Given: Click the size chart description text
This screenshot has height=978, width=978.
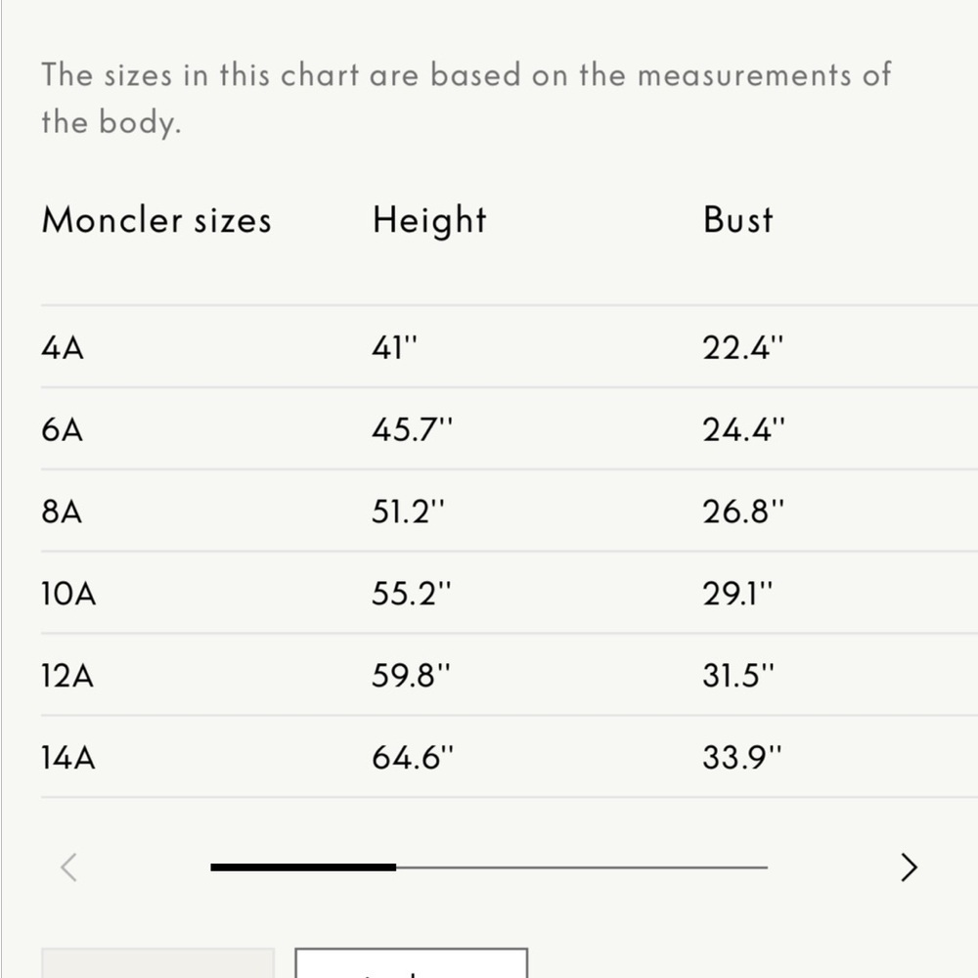Looking at the screenshot, I should 466,98.
